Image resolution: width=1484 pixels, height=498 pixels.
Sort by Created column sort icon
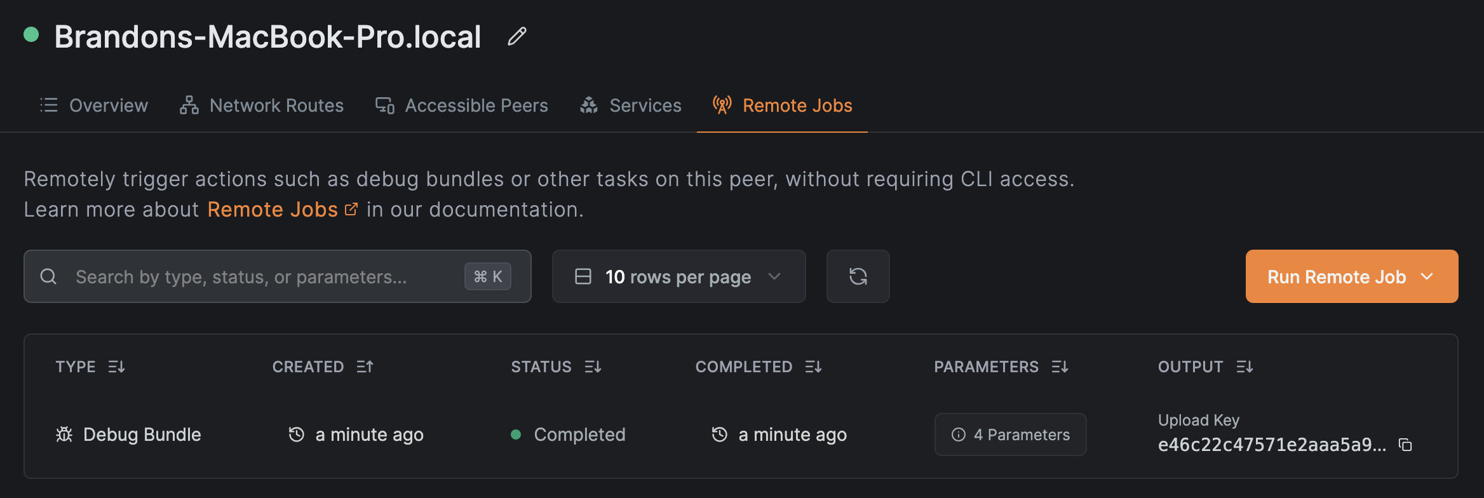tap(365, 367)
